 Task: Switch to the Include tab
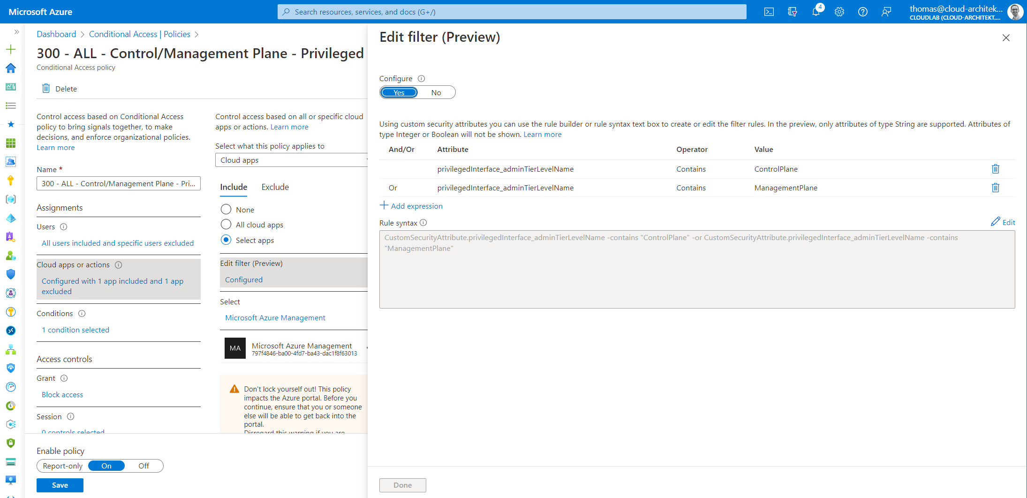[x=234, y=187]
